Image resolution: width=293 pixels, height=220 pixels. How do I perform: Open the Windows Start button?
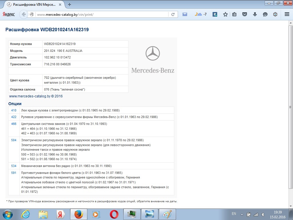tap(8, 214)
